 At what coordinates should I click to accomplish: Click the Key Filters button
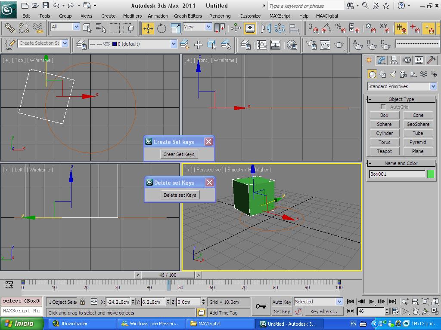[x=324, y=312]
